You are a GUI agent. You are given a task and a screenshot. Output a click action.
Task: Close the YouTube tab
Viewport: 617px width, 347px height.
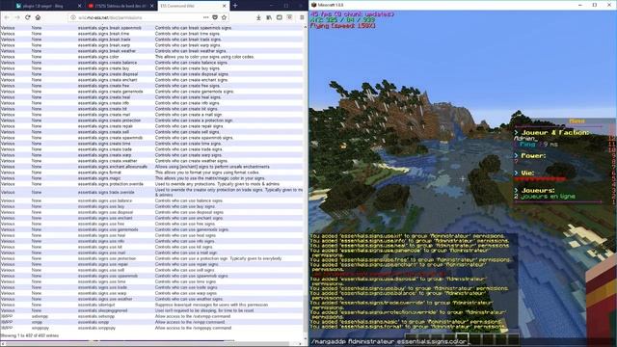pyautogui.click(x=152, y=6)
